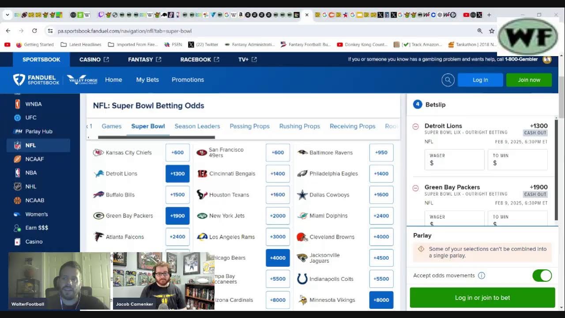This screenshot has width=565, height=318.
Task: Deselect Detroit Lions +1300 odds
Action: (x=177, y=174)
